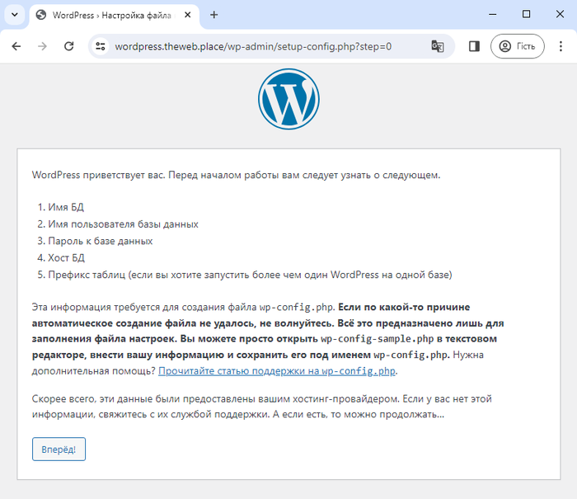This screenshot has width=577, height=499.
Task: Click the translate page icon
Action: [437, 46]
